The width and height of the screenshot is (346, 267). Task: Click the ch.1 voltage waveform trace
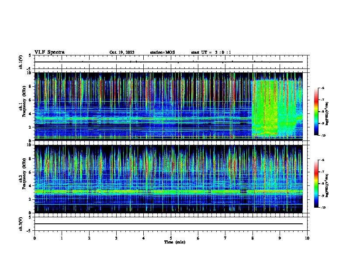tap(168, 62)
